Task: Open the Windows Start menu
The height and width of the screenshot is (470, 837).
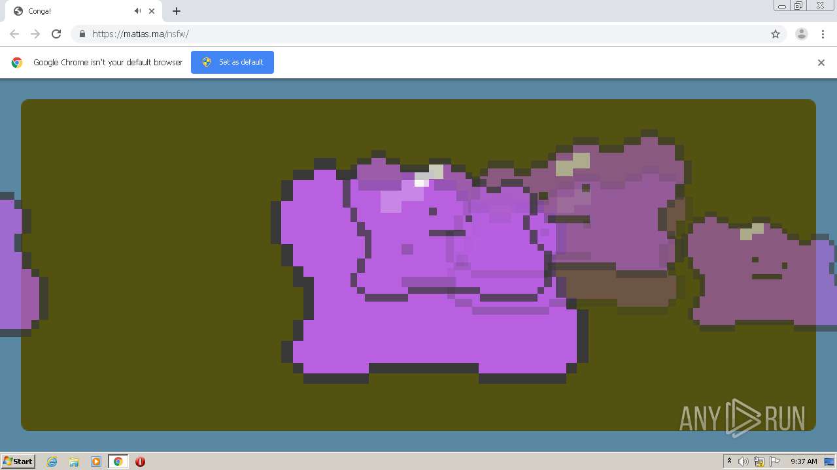Action: [x=18, y=461]
